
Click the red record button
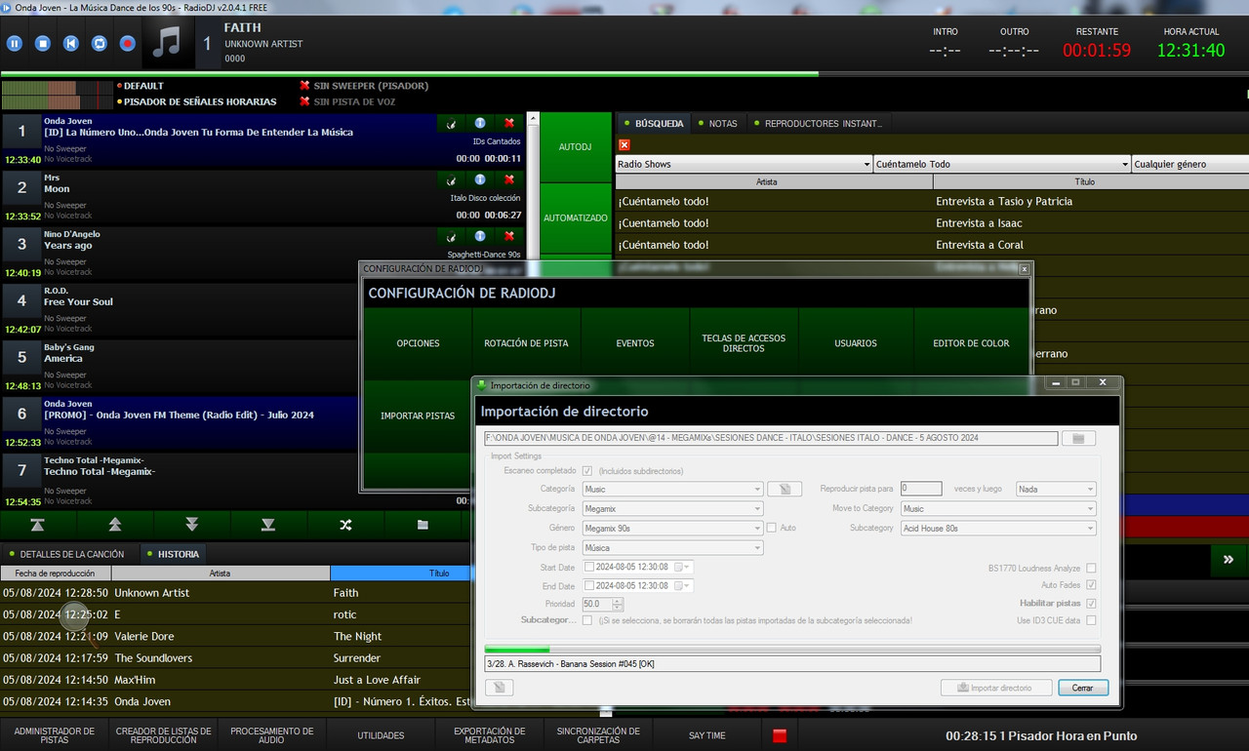click(x=128, y=44)
